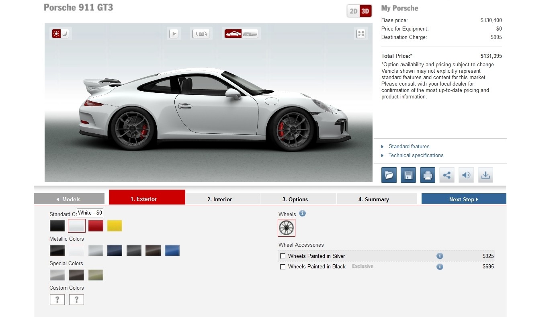555x317 pixels.
Task: Click the My Porsche heading
Action: point(399,8)
